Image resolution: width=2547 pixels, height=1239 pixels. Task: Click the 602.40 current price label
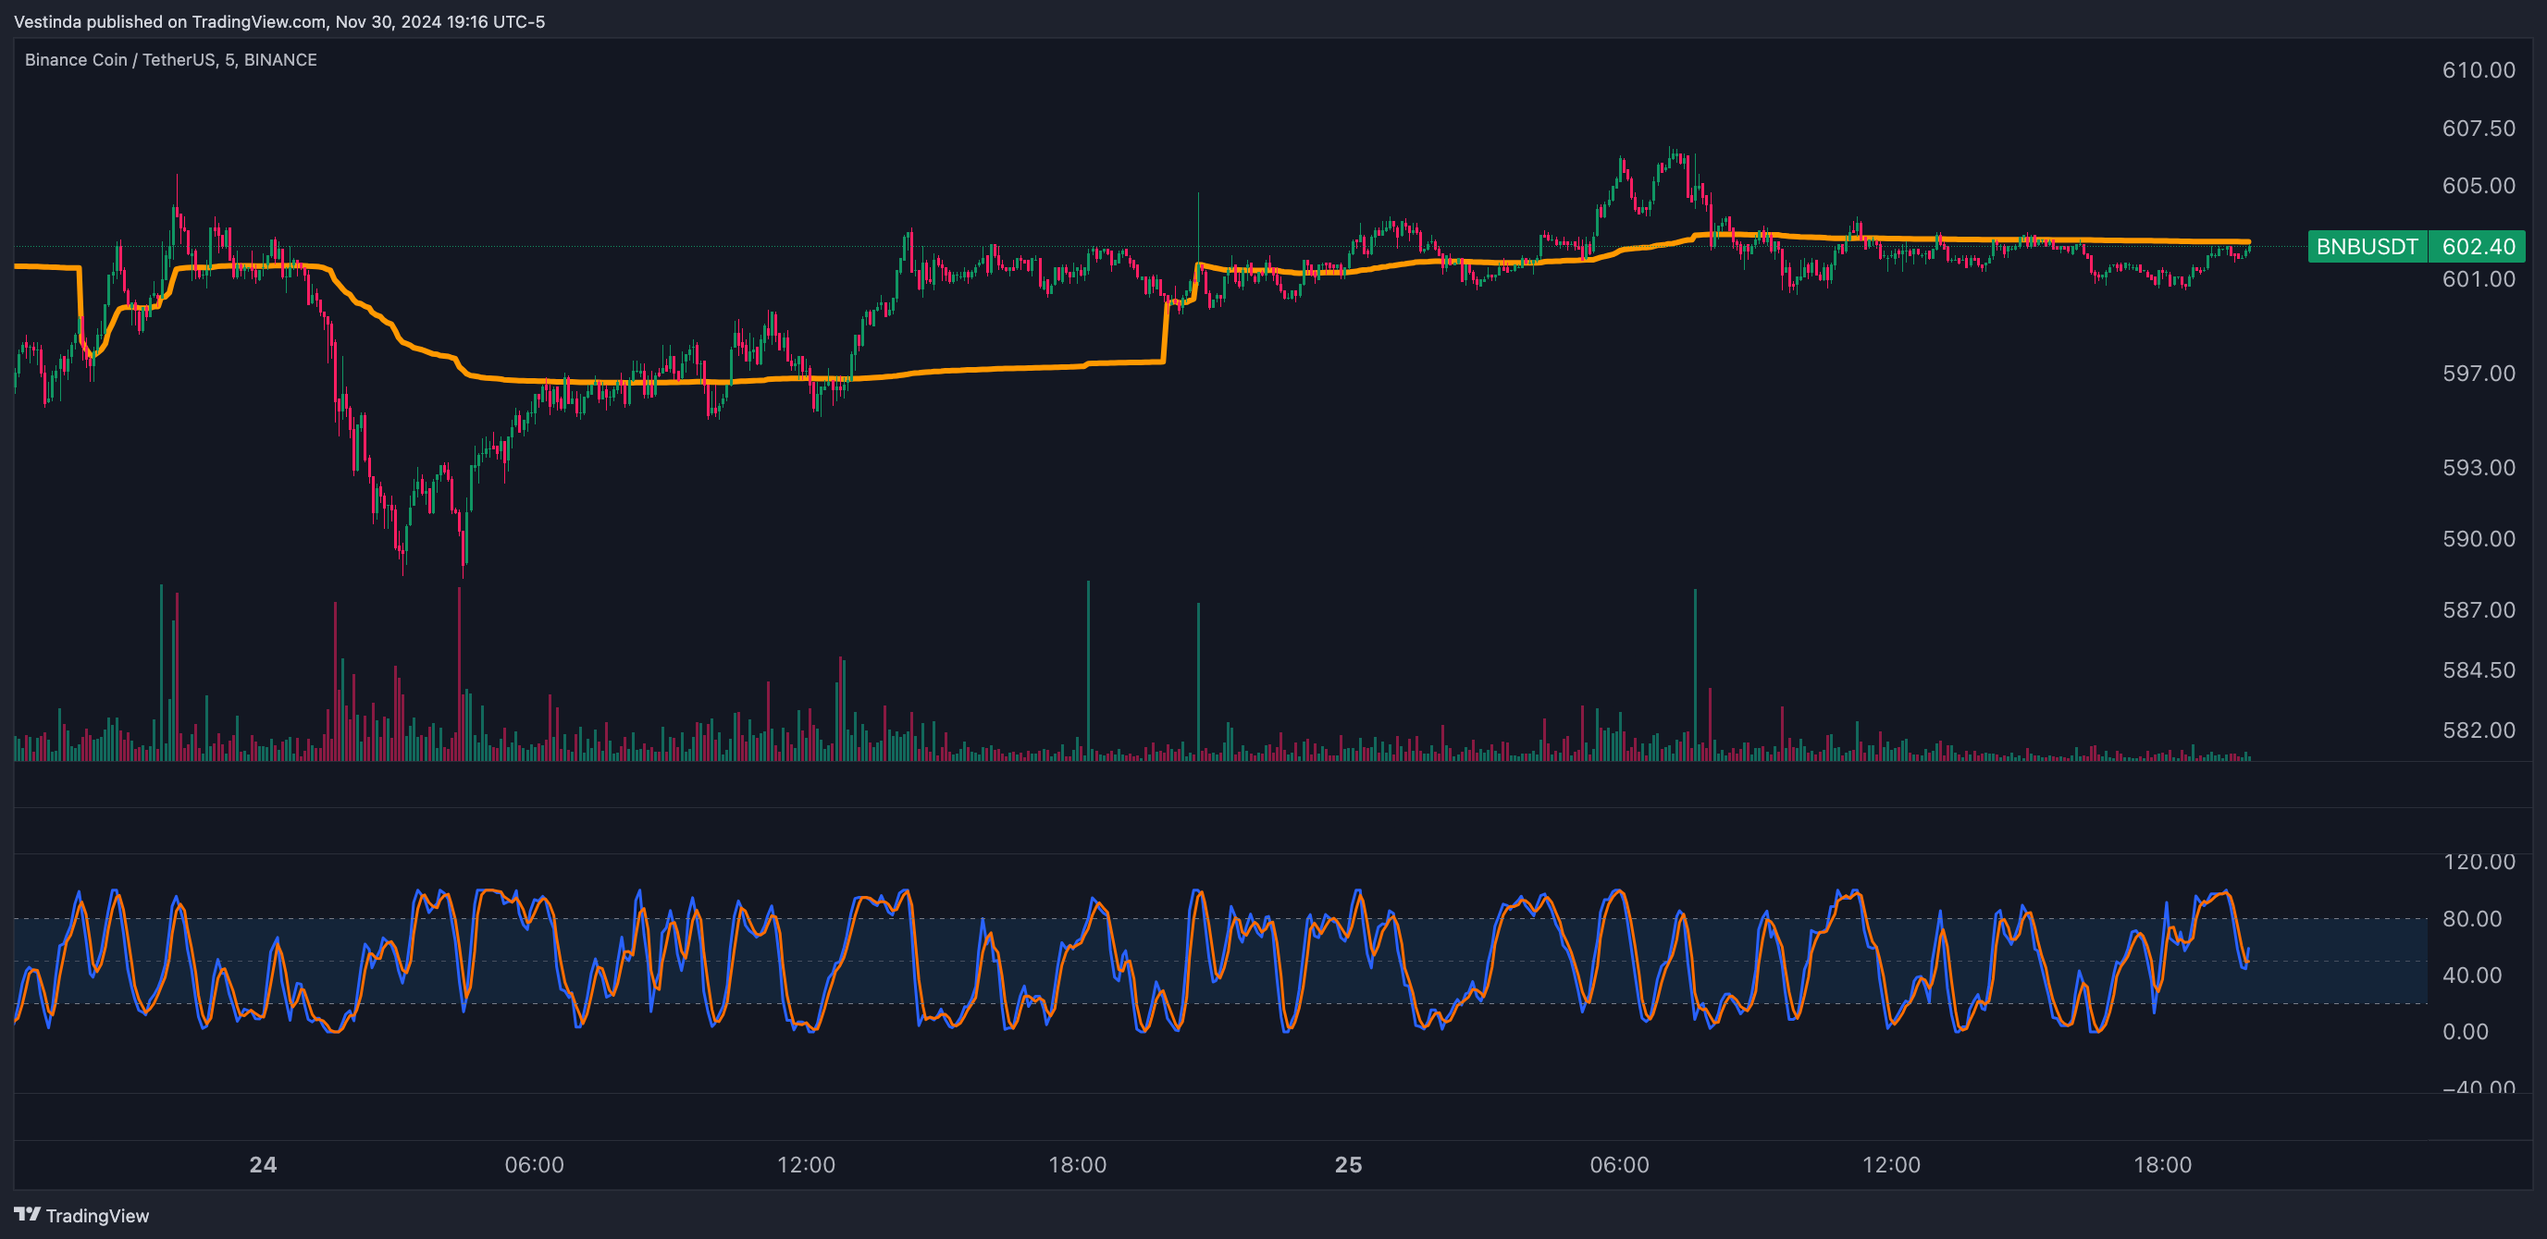pyautogui.click(x=2478, y=246)
